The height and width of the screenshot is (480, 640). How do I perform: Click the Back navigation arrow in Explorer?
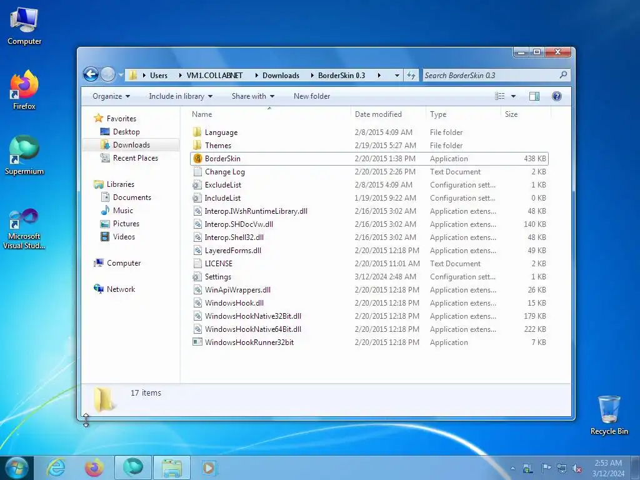click(x=91, y=75)
